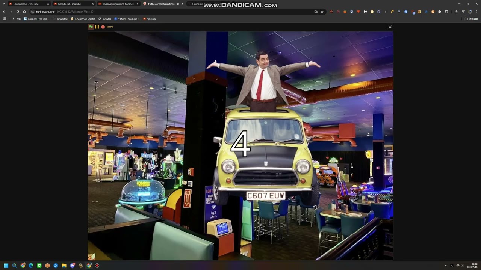The width and height of the screenshot is (481, 270).
Task: Go back to previous page
Action: pyautogui.click(x=4, y=12)
